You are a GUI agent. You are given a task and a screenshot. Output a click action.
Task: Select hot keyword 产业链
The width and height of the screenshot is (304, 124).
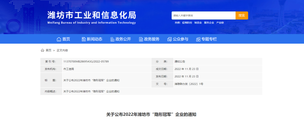coord(220,23)
